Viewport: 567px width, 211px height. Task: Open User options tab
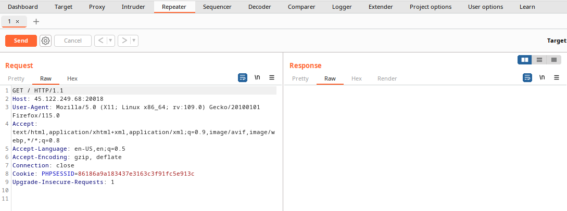(486, 7)
